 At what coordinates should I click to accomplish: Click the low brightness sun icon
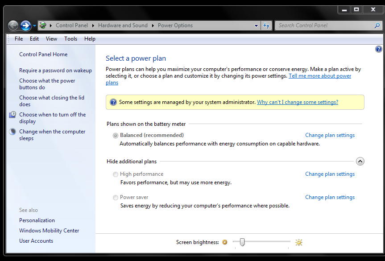[x=225, y=242]
